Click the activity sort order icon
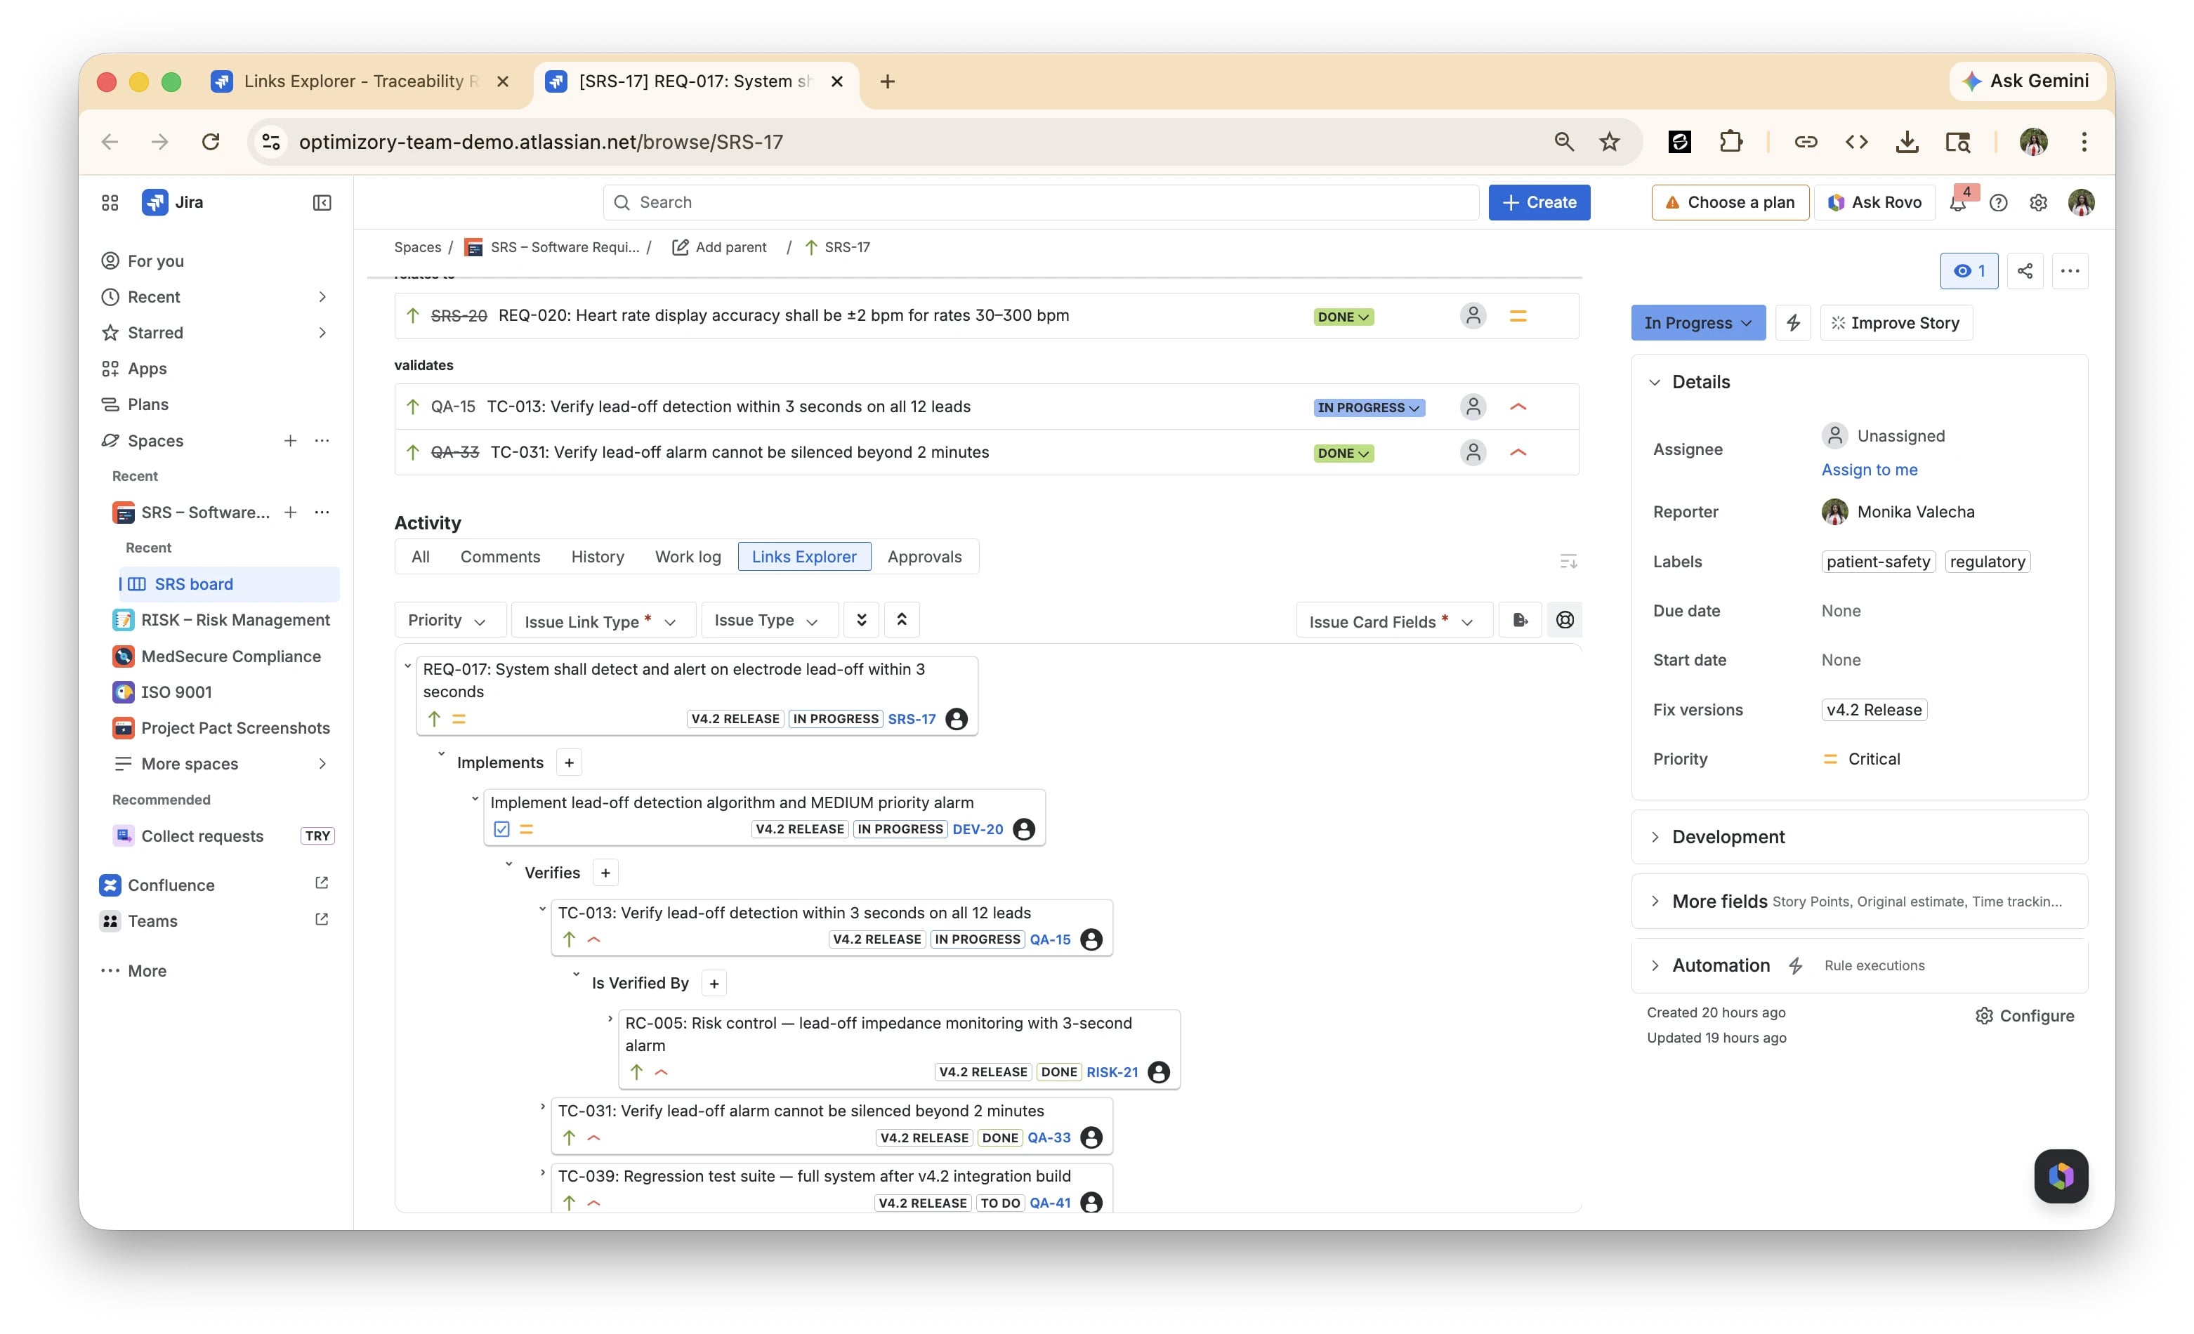The height and width of the screenshot is (1334, 2194). pos(1568,562)
